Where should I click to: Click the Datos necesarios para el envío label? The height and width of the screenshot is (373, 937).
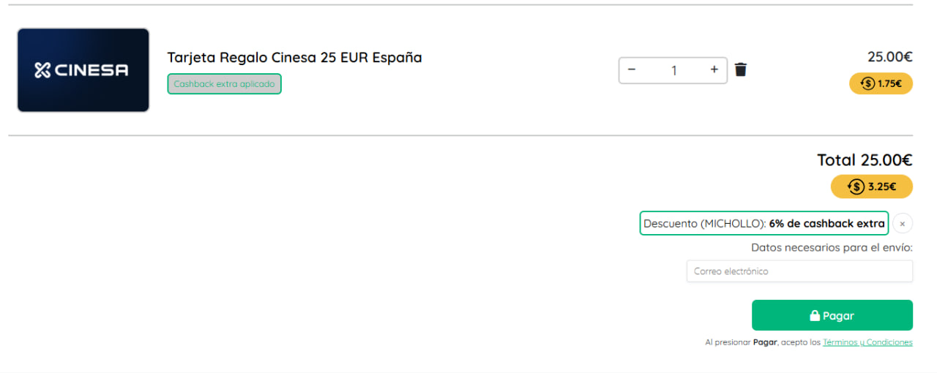832,247
